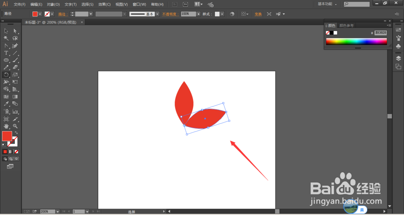404x215 pixels.
Task: Set paint mode to None
Action: [16, 152]
